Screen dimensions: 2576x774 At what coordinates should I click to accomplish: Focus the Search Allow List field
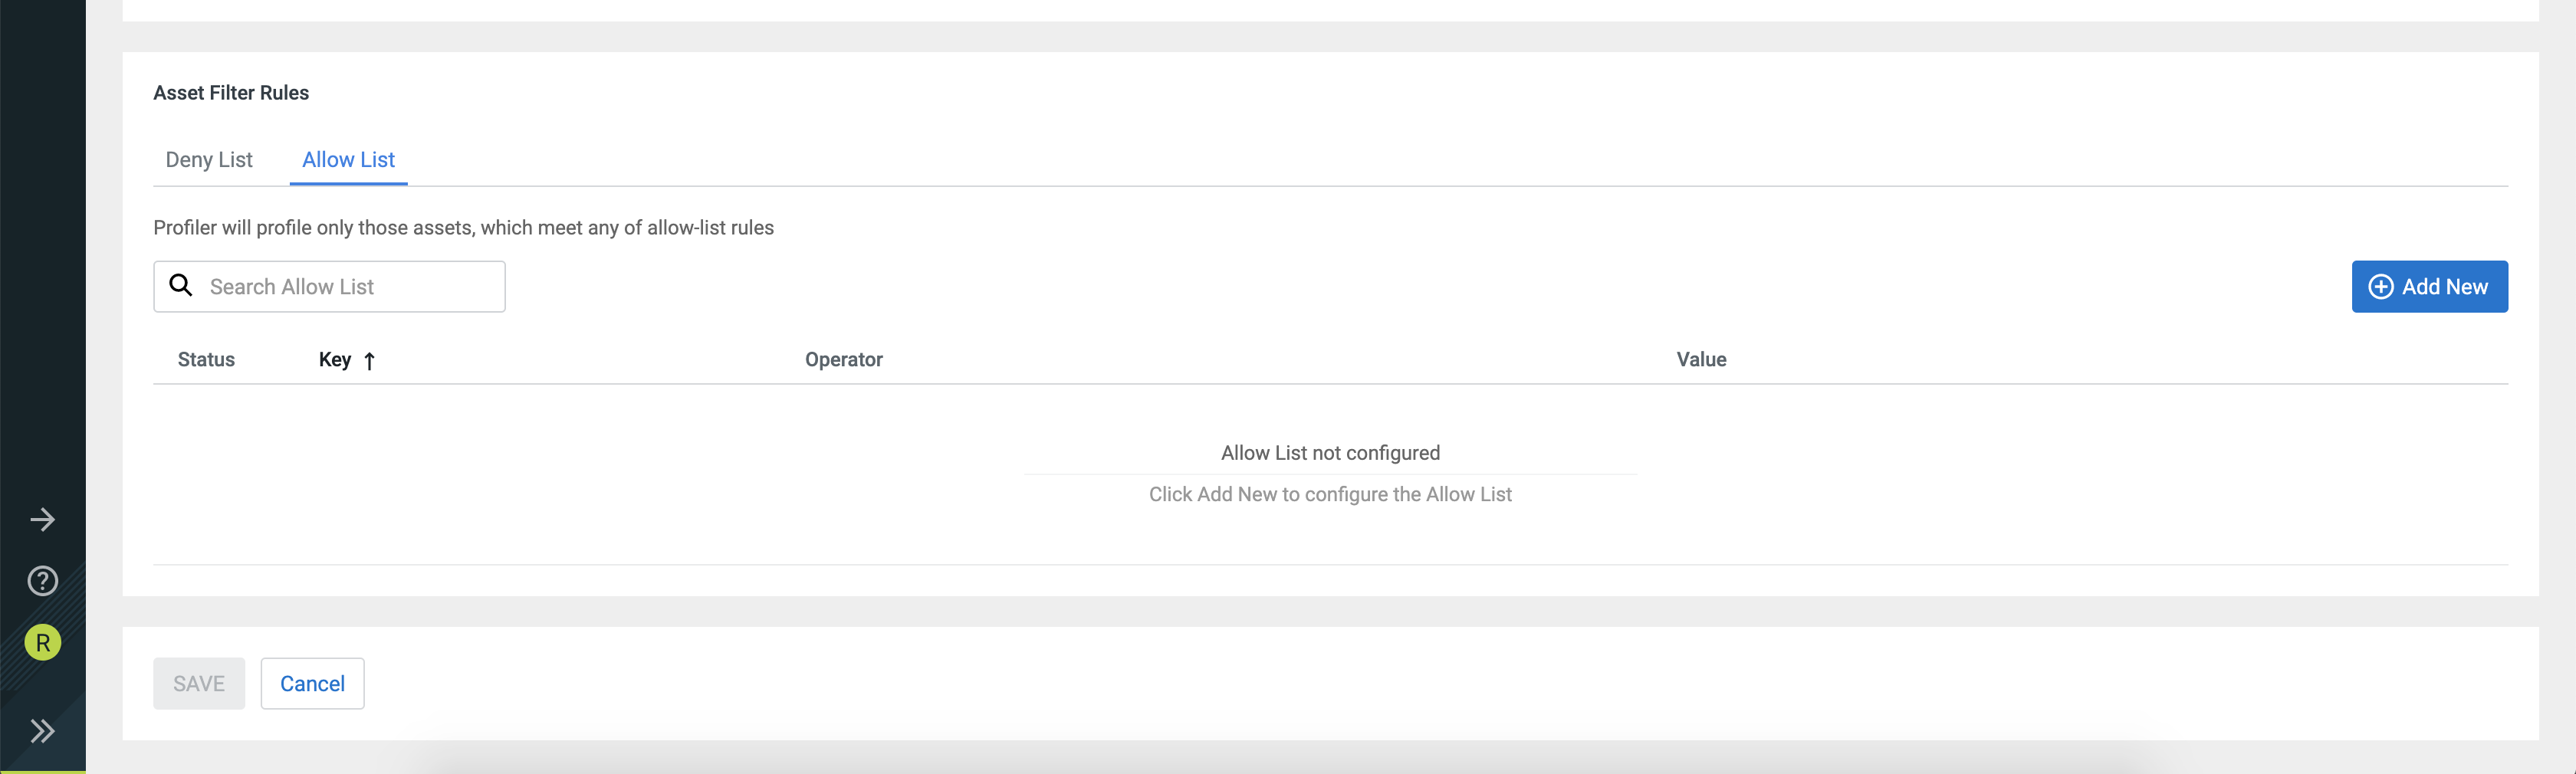coord(350,287)
